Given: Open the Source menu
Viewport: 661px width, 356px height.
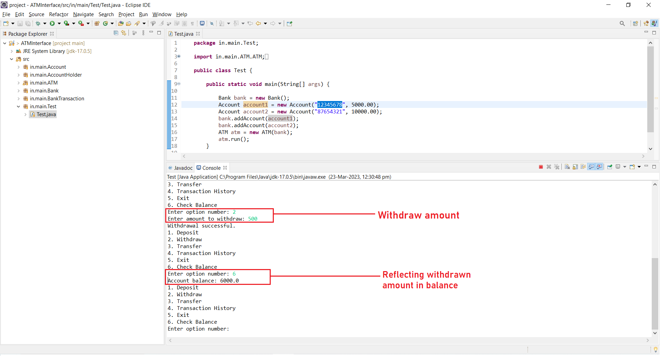Looking at the screenshot, I should click(36, 14).
